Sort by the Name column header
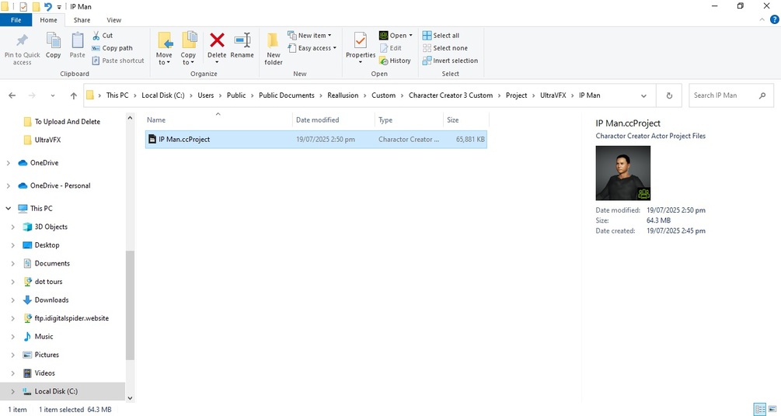The image size is (781, 416). point(218,120)
